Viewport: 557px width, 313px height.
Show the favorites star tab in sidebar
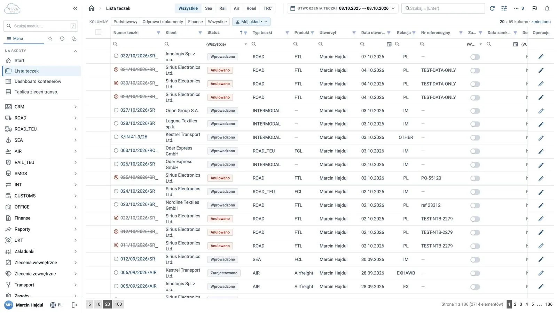[50, 39]
